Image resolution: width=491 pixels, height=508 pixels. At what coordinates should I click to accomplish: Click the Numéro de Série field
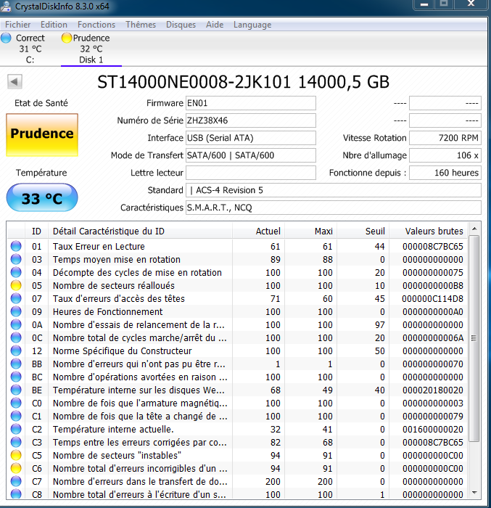(250, 120)
